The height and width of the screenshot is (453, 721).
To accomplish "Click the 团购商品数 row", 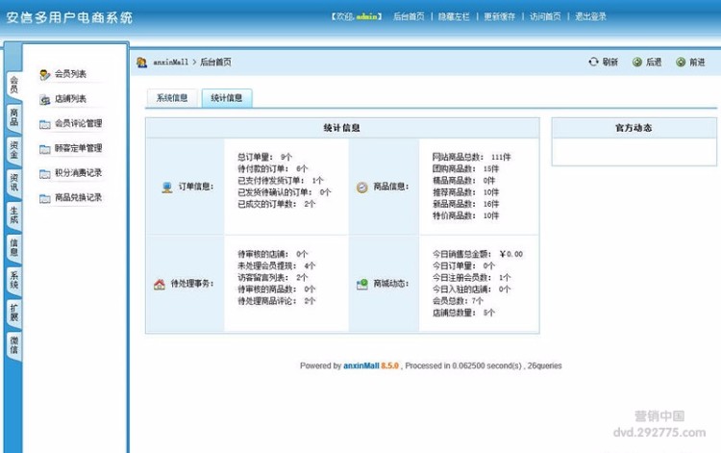I will (x=465, y=168).
